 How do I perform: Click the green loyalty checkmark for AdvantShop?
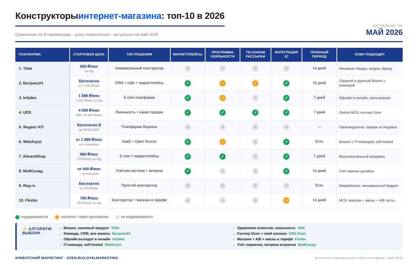coord(223,157)
